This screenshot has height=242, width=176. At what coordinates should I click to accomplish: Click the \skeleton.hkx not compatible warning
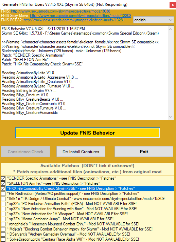point(68,46)
